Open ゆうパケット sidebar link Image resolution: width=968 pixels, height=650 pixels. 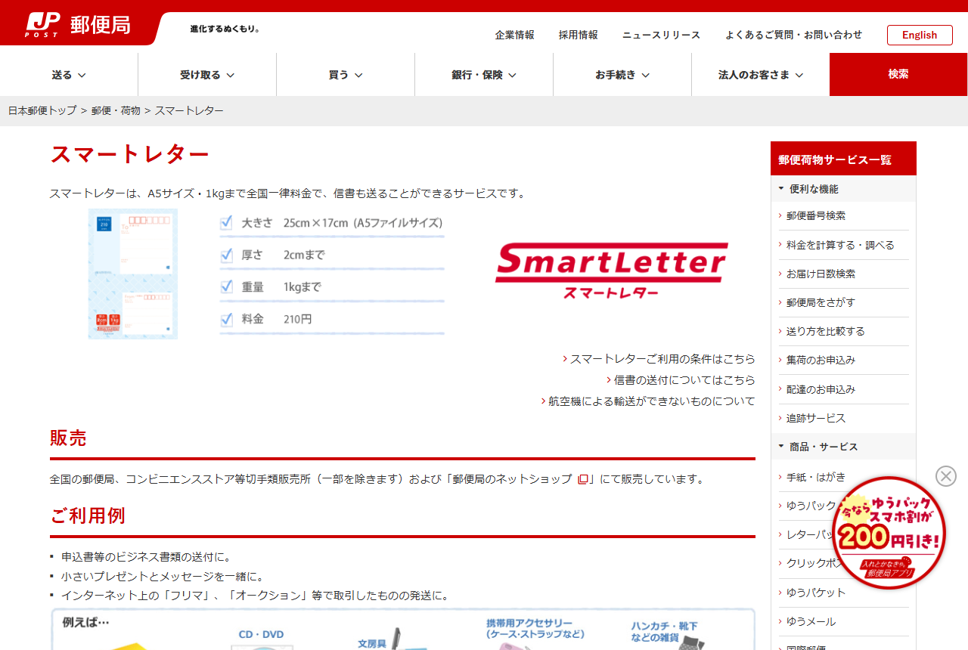click(x=816, y=593)
